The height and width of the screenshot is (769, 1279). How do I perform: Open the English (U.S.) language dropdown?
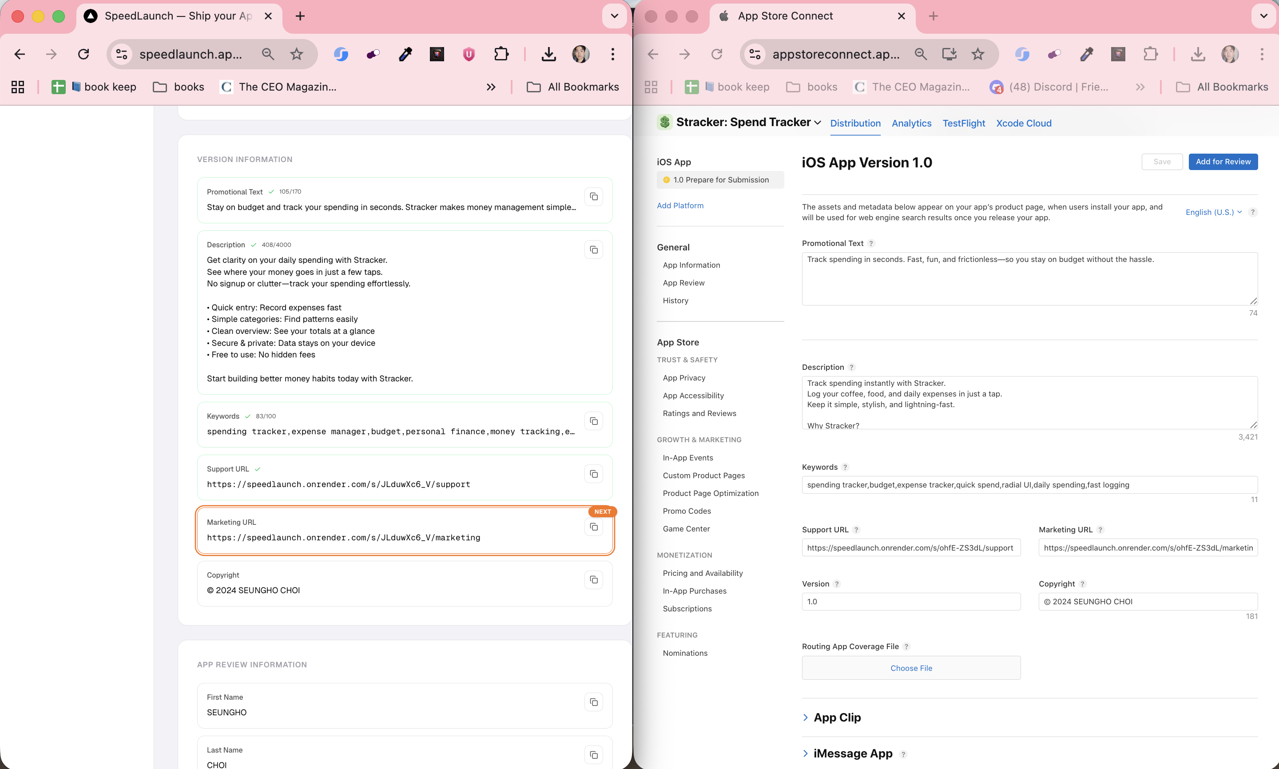point(1213,212)
